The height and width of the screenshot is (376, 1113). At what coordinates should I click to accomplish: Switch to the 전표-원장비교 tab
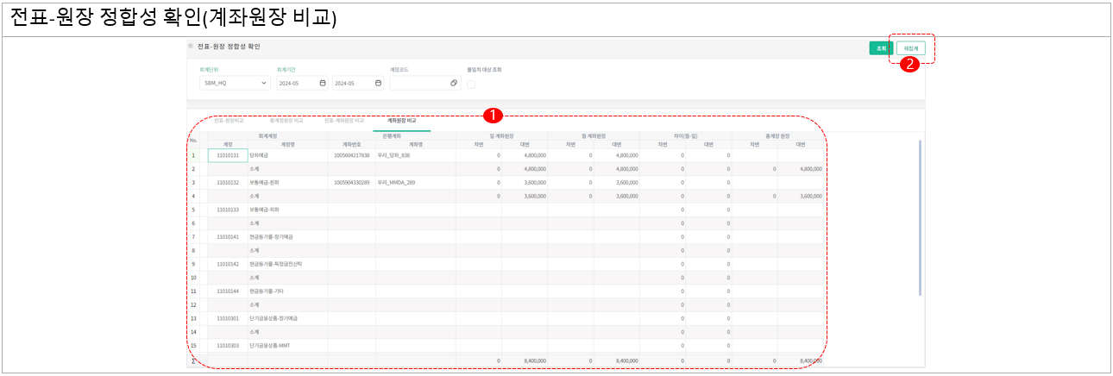(x=229, y=121)
